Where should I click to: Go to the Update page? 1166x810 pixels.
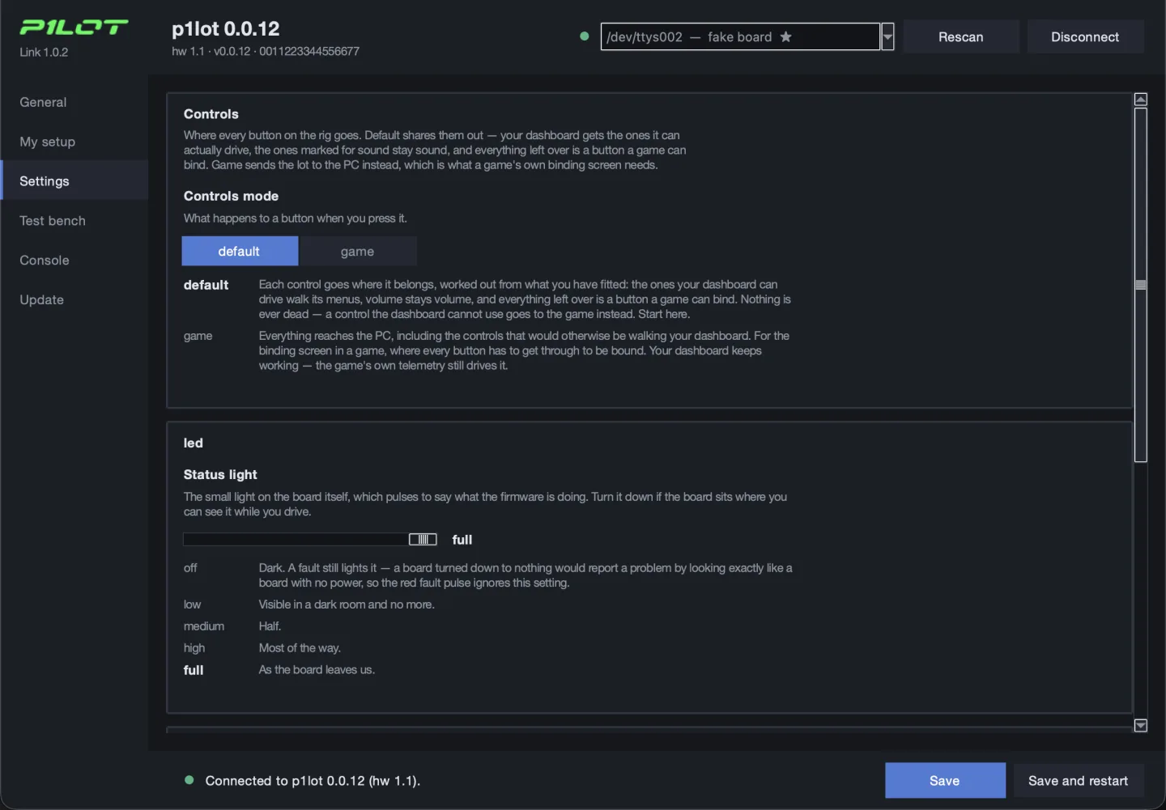74,299
